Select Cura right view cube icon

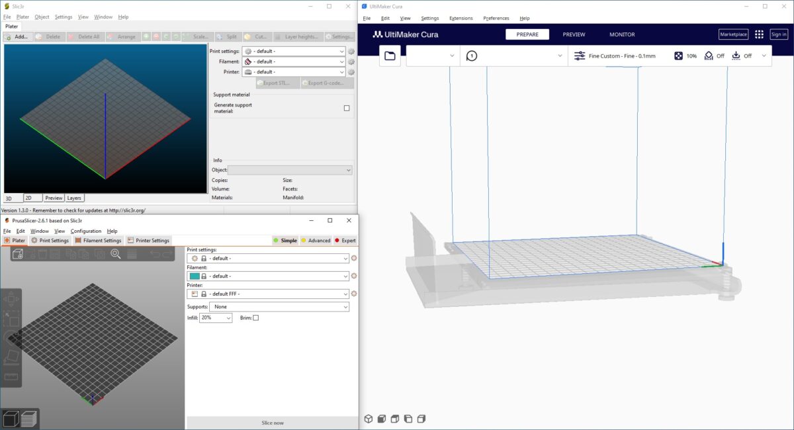click(x=421, y=419)
